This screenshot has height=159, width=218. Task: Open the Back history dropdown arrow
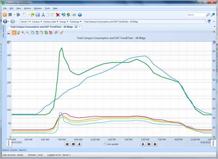tap(8, 21)
